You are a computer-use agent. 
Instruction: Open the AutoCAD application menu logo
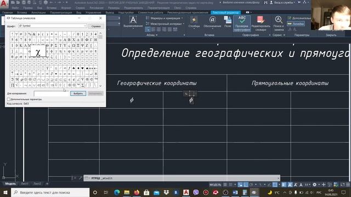4,4
